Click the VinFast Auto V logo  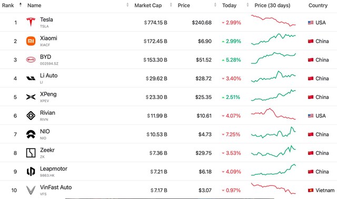coord(31,190)
